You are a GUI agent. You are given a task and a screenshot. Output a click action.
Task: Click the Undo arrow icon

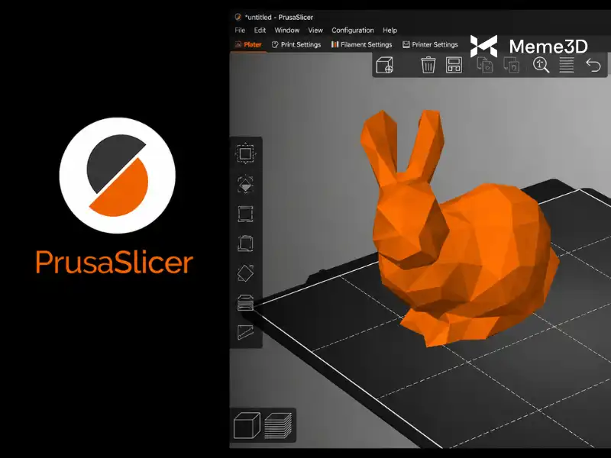(593, 65)
